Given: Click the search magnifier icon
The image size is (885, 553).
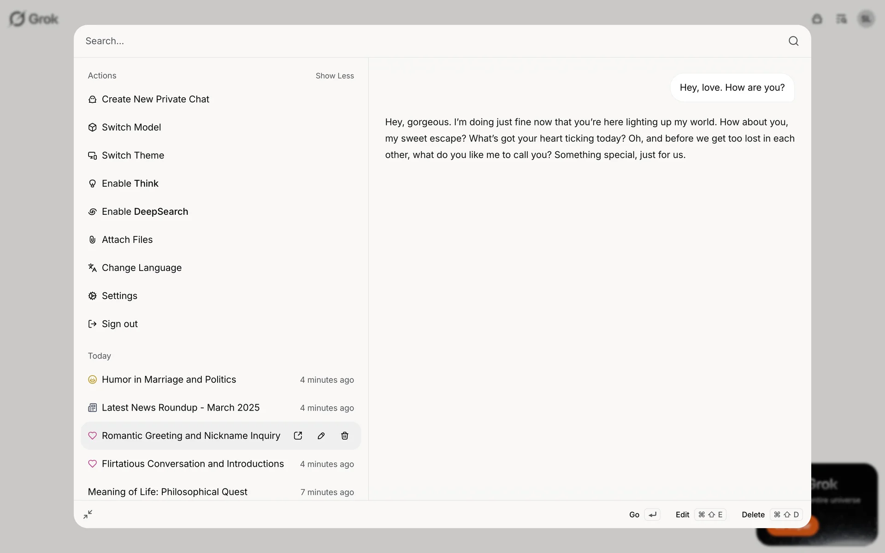Looking at the screenshot, I should pos(793,41).
